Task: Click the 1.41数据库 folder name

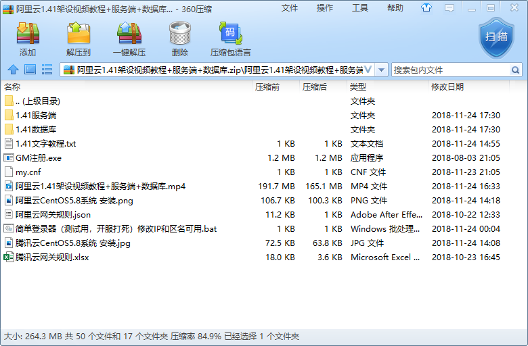Action: coord(36,130)
